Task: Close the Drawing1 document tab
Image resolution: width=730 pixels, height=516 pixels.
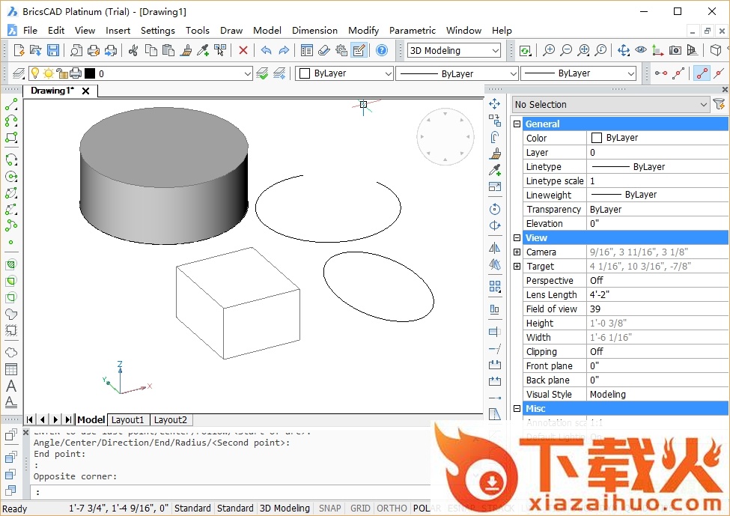Action: click(x=86, y=91)
